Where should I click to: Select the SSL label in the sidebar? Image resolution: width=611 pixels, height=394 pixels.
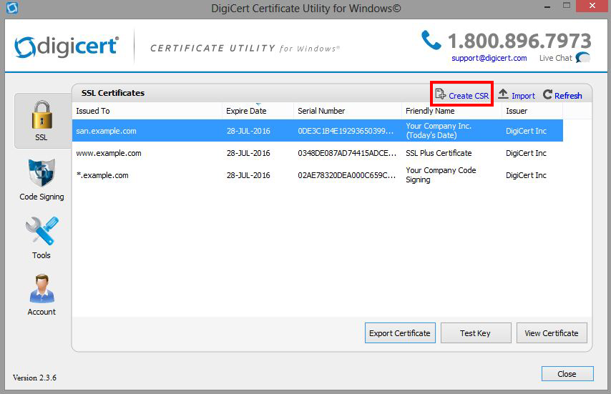click(41, 137)
